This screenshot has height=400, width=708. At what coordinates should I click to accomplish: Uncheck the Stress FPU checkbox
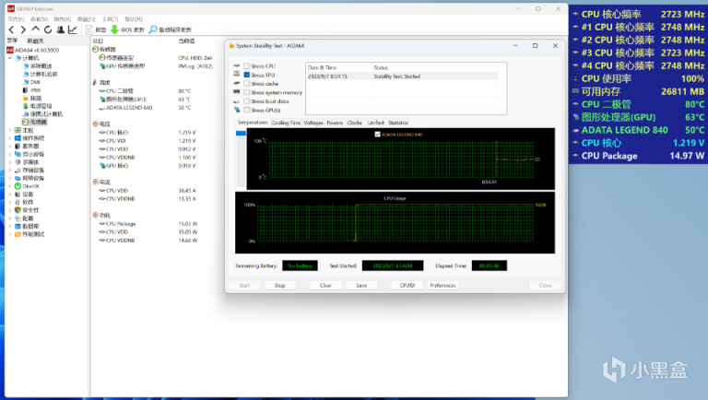pyautogui.click(x=246, y=75)
